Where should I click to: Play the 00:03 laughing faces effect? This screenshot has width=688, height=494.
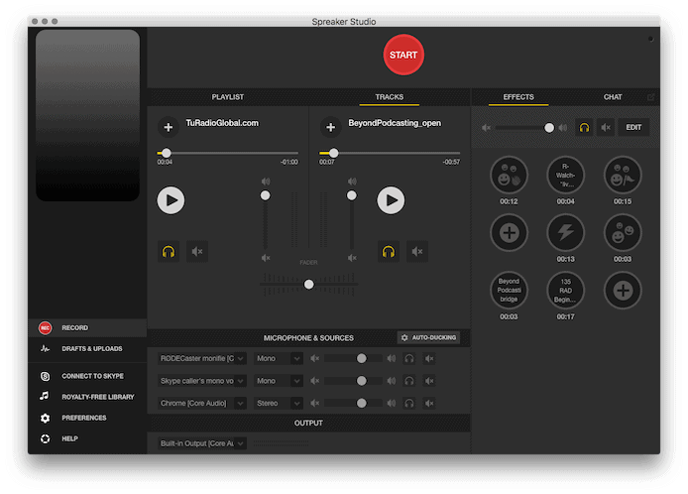click(x=623, y=233)
